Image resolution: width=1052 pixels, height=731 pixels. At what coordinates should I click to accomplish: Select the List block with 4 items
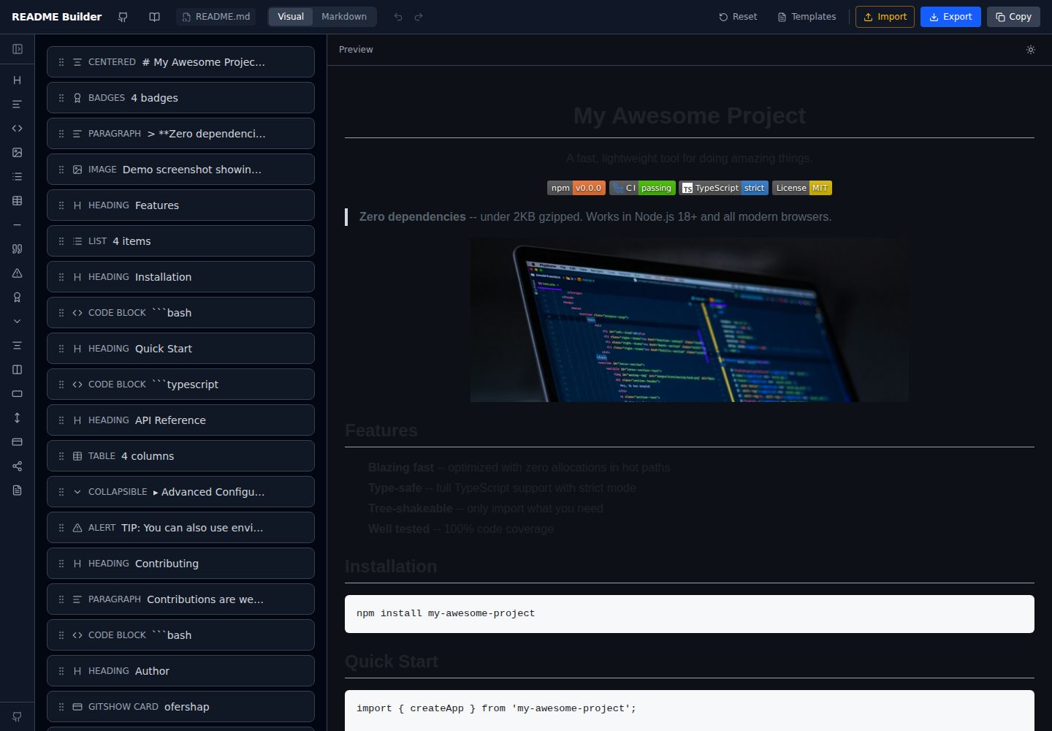(180, 241)
